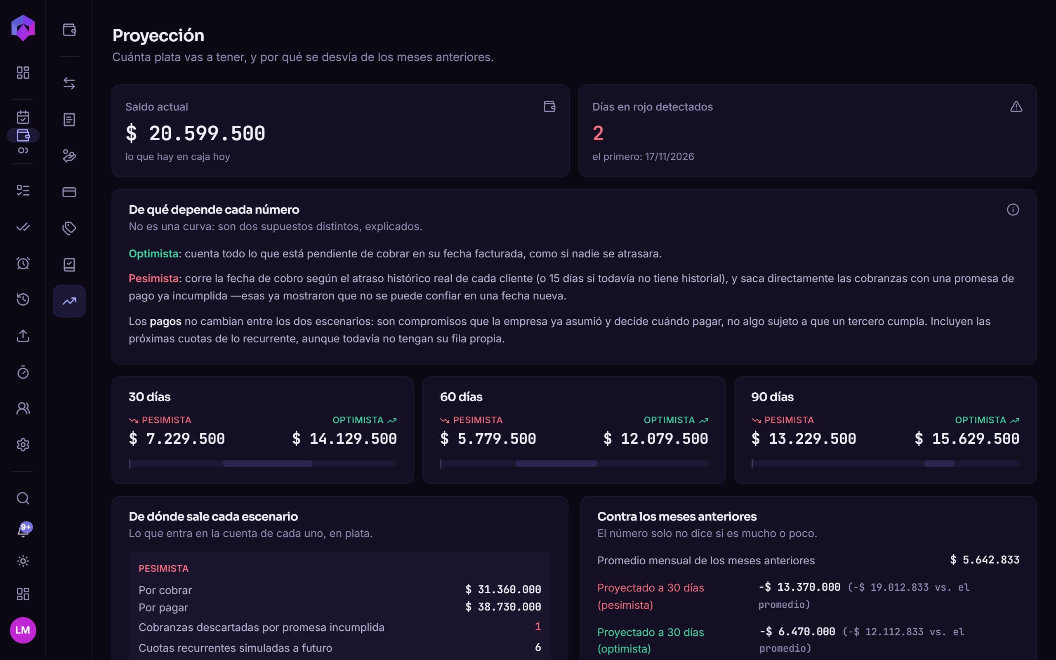This screenshot has height=660, width=1056.
Task: Click the 90 días pesimista value $ 13.229.500
Action: point(804,438)
